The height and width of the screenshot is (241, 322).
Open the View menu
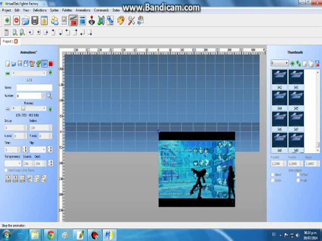[26, 10]
